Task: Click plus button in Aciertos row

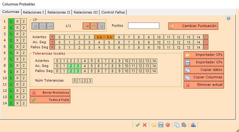Action: click(x=52, y=37)
